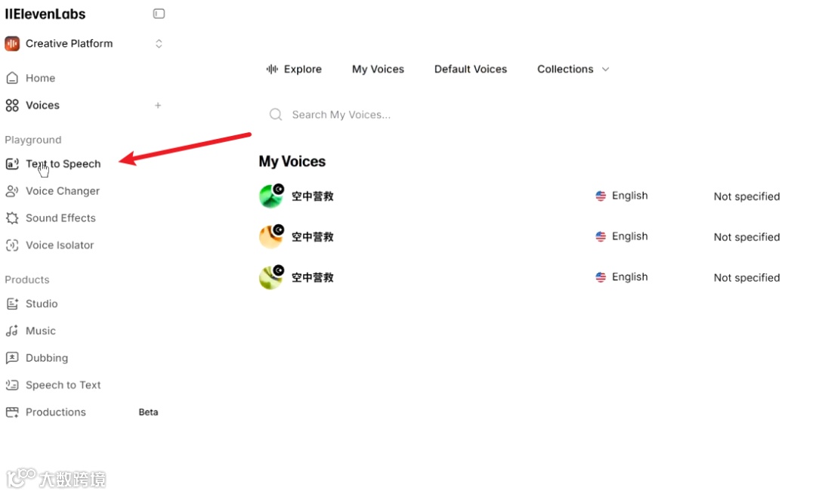Click the US flag in third voice row
Screen dimensions: 816x494
coord(601,277)
